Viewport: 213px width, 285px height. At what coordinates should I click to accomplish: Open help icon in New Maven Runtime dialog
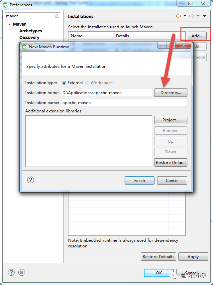point(31,180)
